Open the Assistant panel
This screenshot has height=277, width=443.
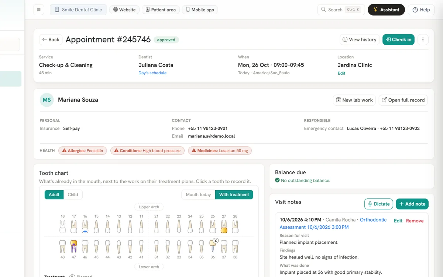(386, 10)
